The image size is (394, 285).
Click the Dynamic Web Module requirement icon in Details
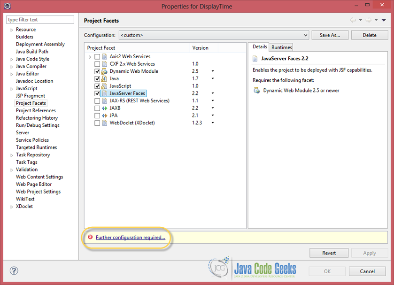(x=256, y=91)
